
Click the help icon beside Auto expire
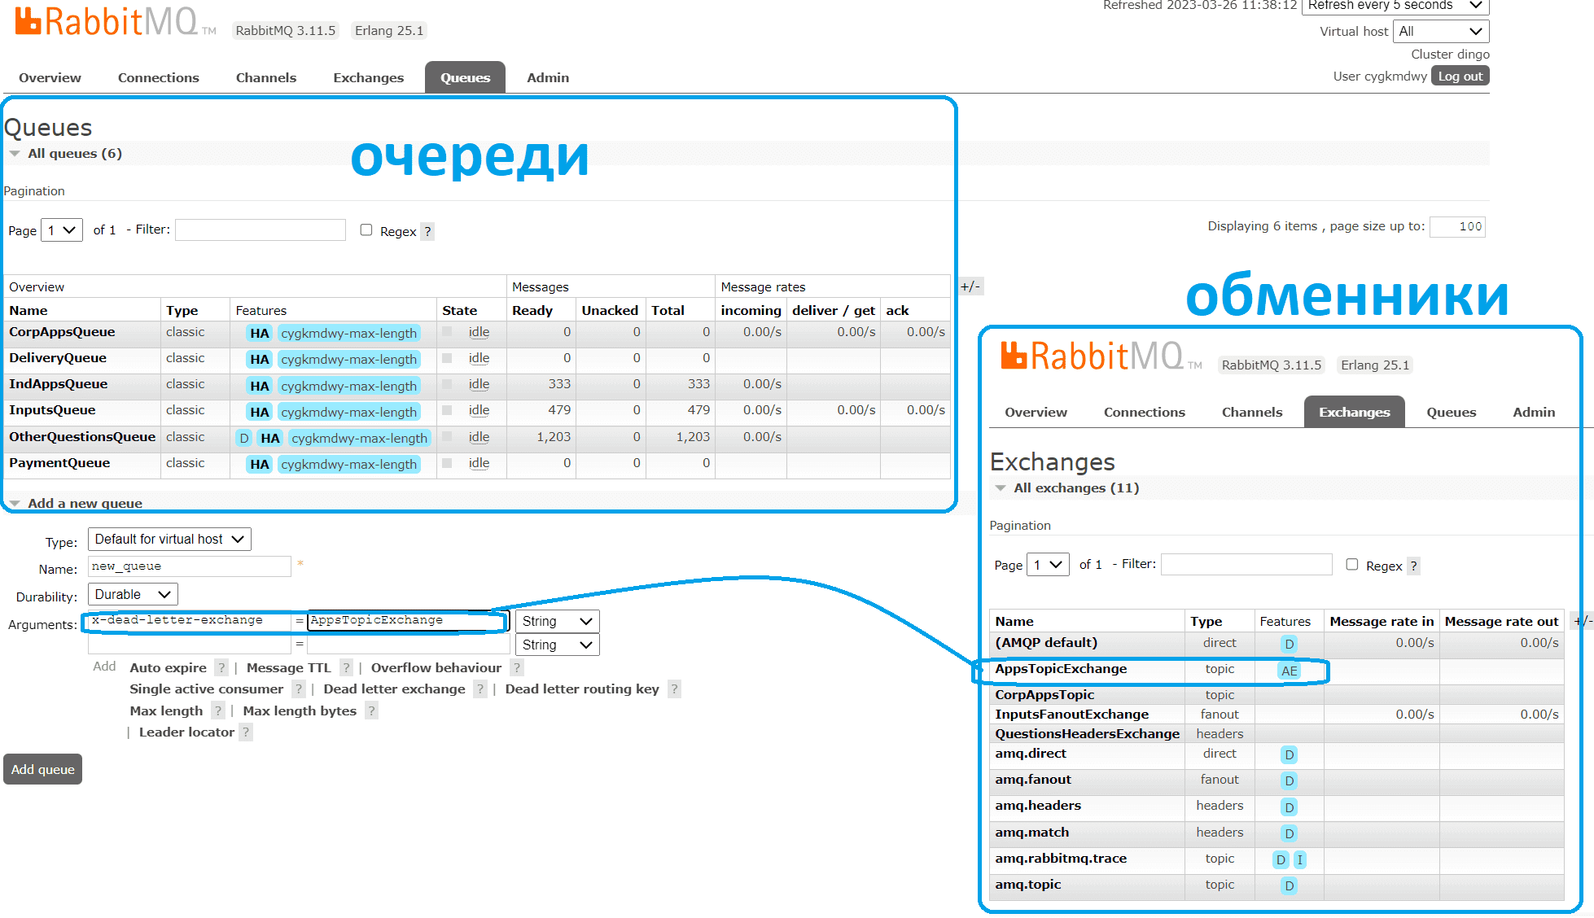tap(221, 668)
